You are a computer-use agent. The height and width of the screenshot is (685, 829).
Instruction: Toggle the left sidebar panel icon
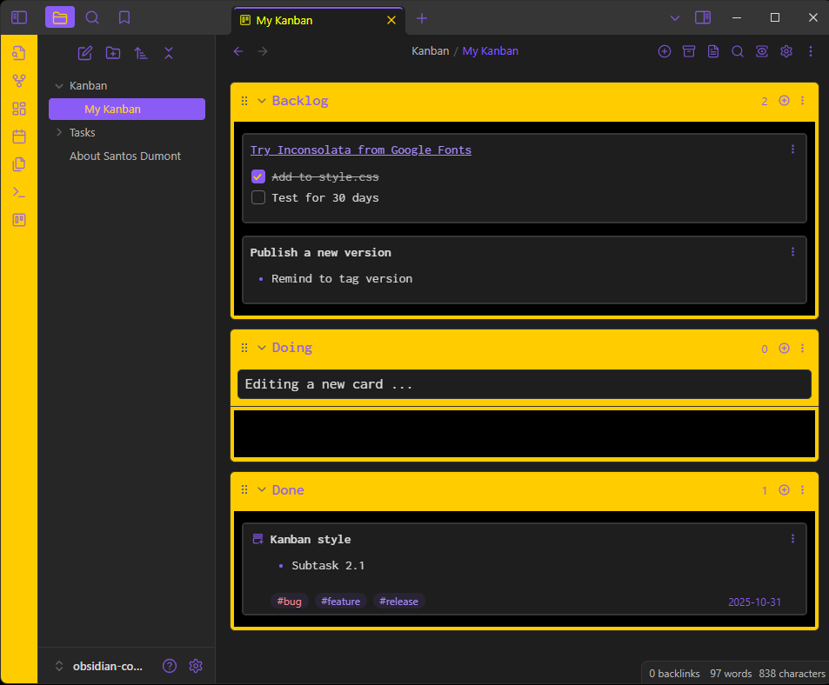point(19,17)
